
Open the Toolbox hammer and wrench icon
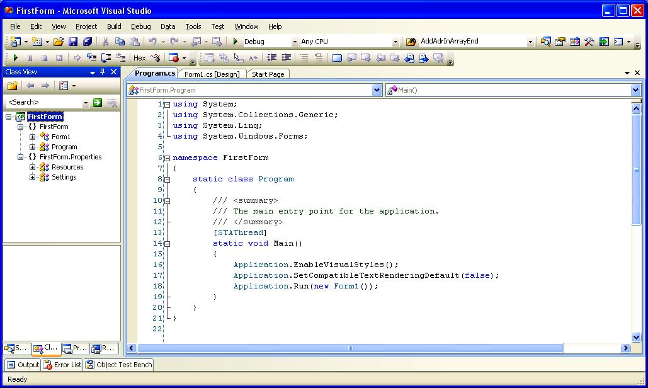point(589,42)
